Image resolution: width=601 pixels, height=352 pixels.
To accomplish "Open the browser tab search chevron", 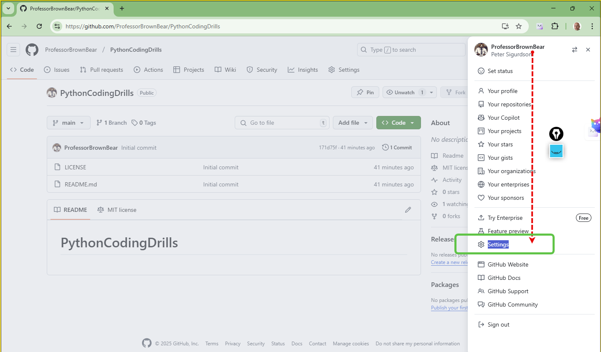I will click(8, 8).
